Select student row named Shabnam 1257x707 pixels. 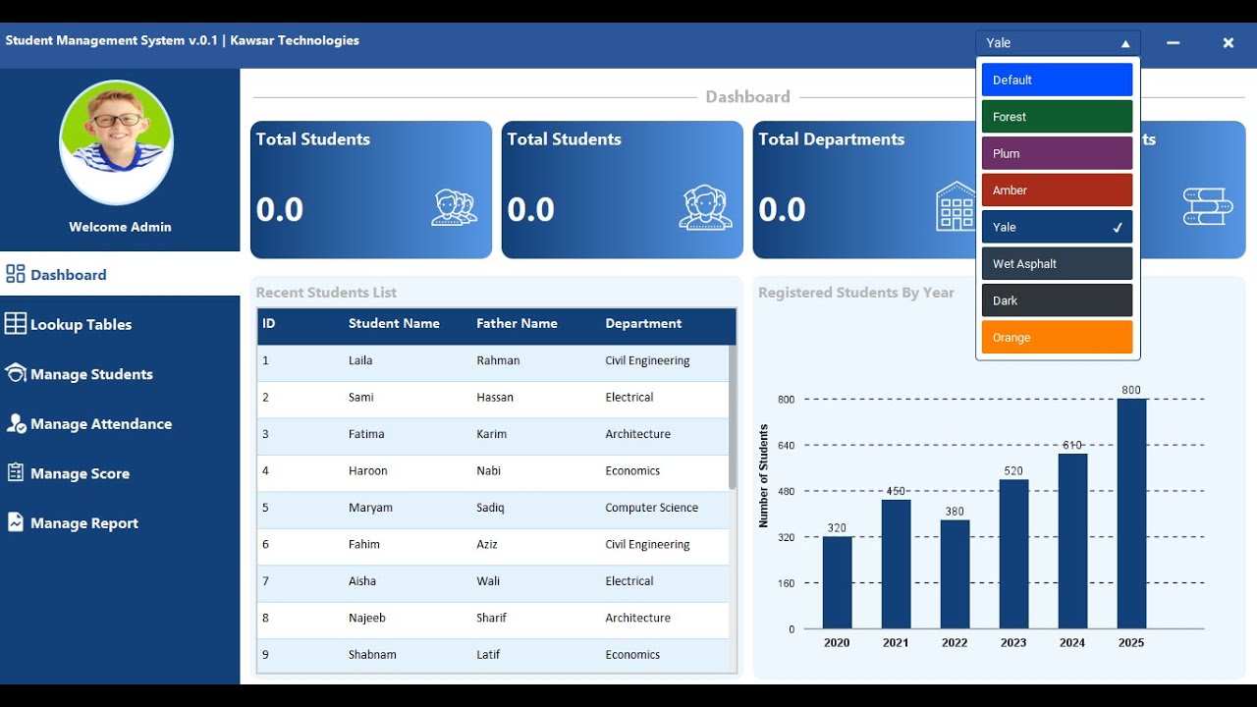(x=493, y=655)
